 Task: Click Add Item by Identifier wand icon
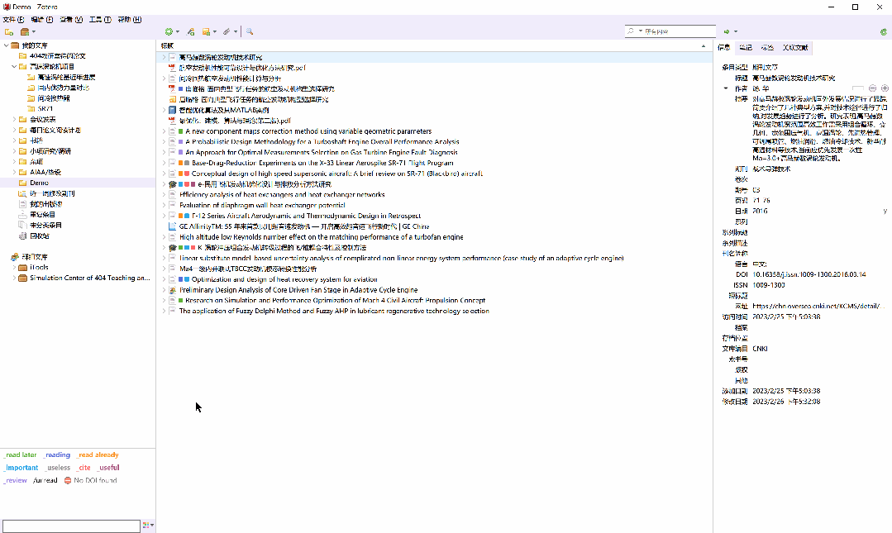191,32
